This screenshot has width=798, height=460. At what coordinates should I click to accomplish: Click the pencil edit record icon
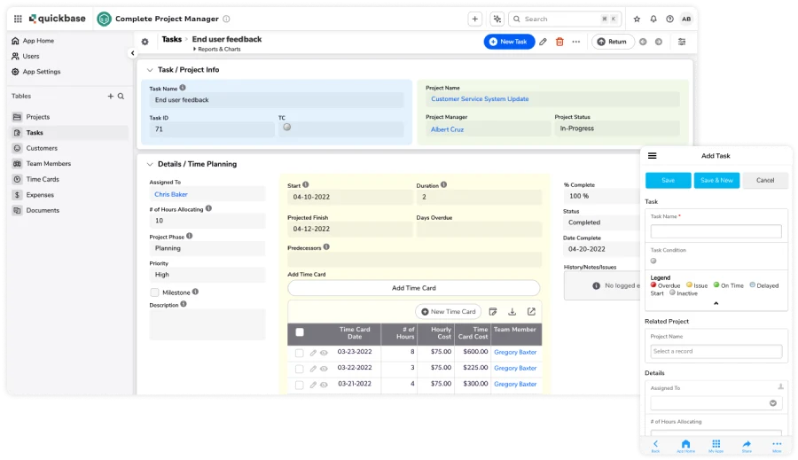click(x=543, y=42)
